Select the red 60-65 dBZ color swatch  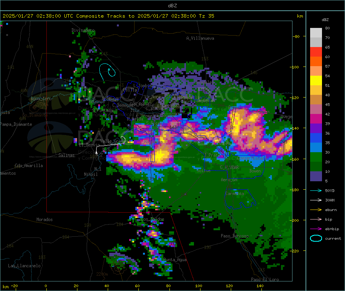pos(316,52)
